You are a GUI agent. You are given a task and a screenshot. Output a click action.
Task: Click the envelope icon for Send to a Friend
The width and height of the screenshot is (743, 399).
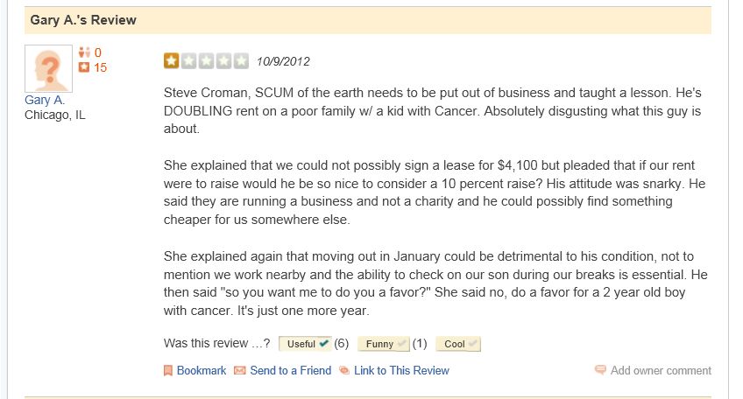pos(239,371)
